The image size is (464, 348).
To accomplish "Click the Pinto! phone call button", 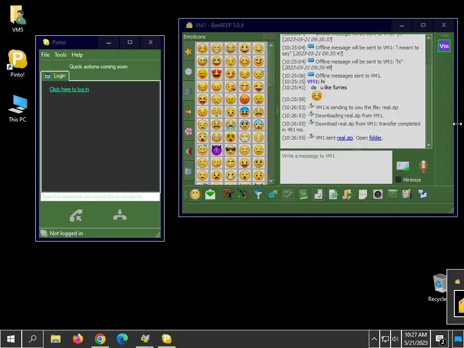I will [76, 216].
